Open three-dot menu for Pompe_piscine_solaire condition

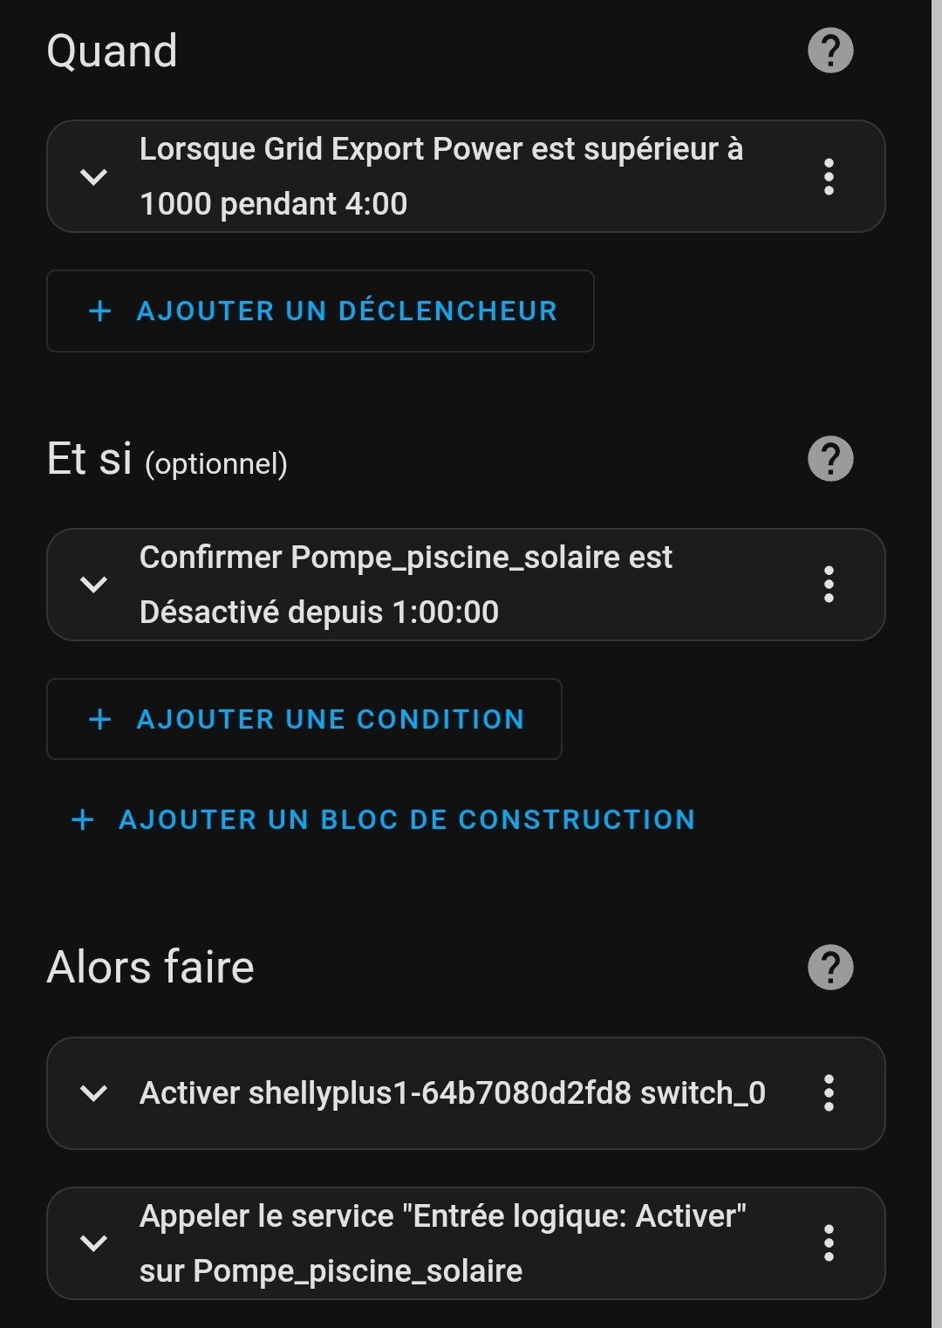[829, 585]
